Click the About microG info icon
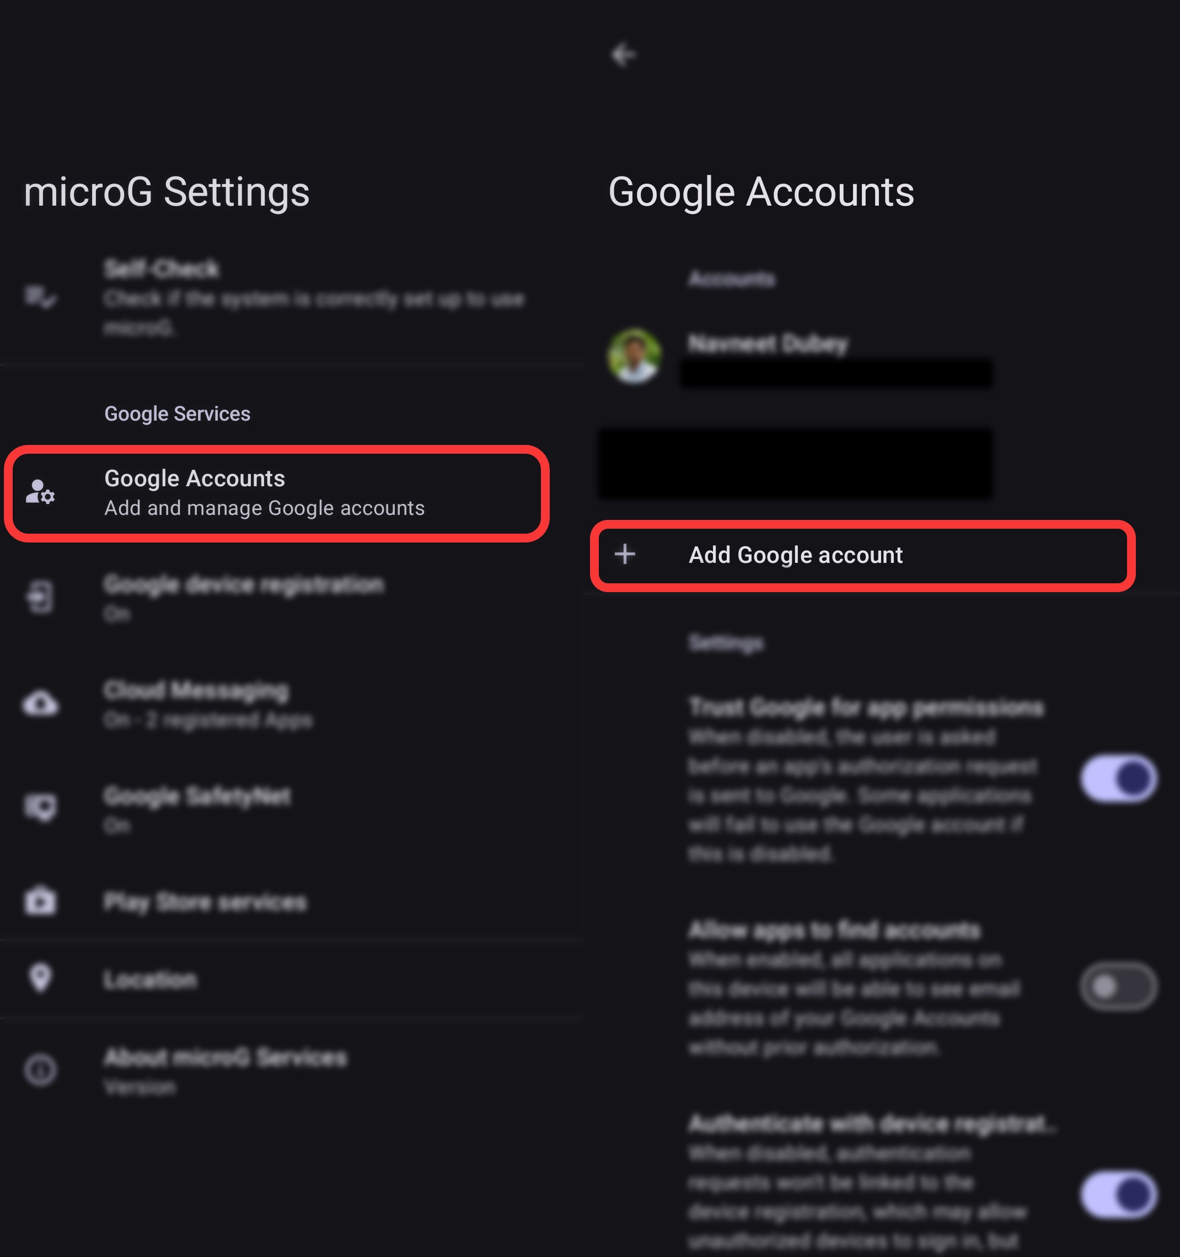 (x=40, y=1070)
